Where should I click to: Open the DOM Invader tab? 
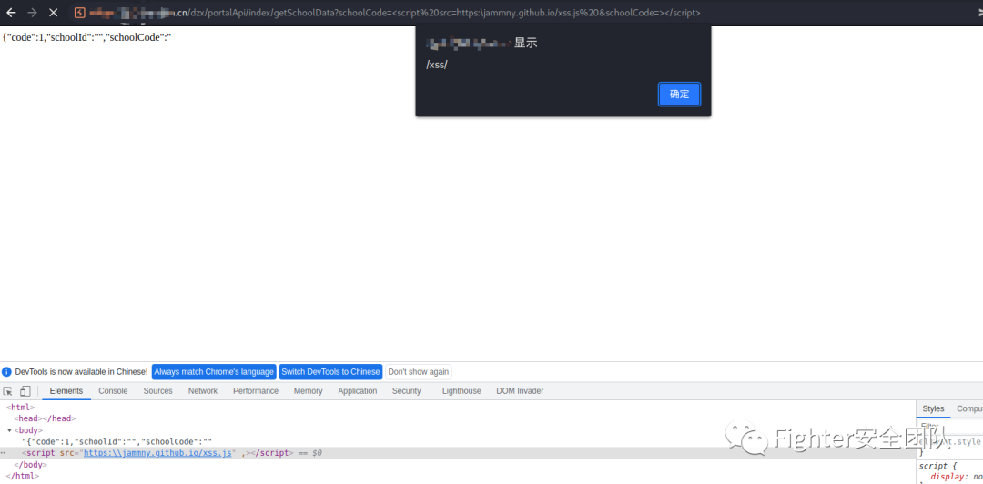(520, 391)
